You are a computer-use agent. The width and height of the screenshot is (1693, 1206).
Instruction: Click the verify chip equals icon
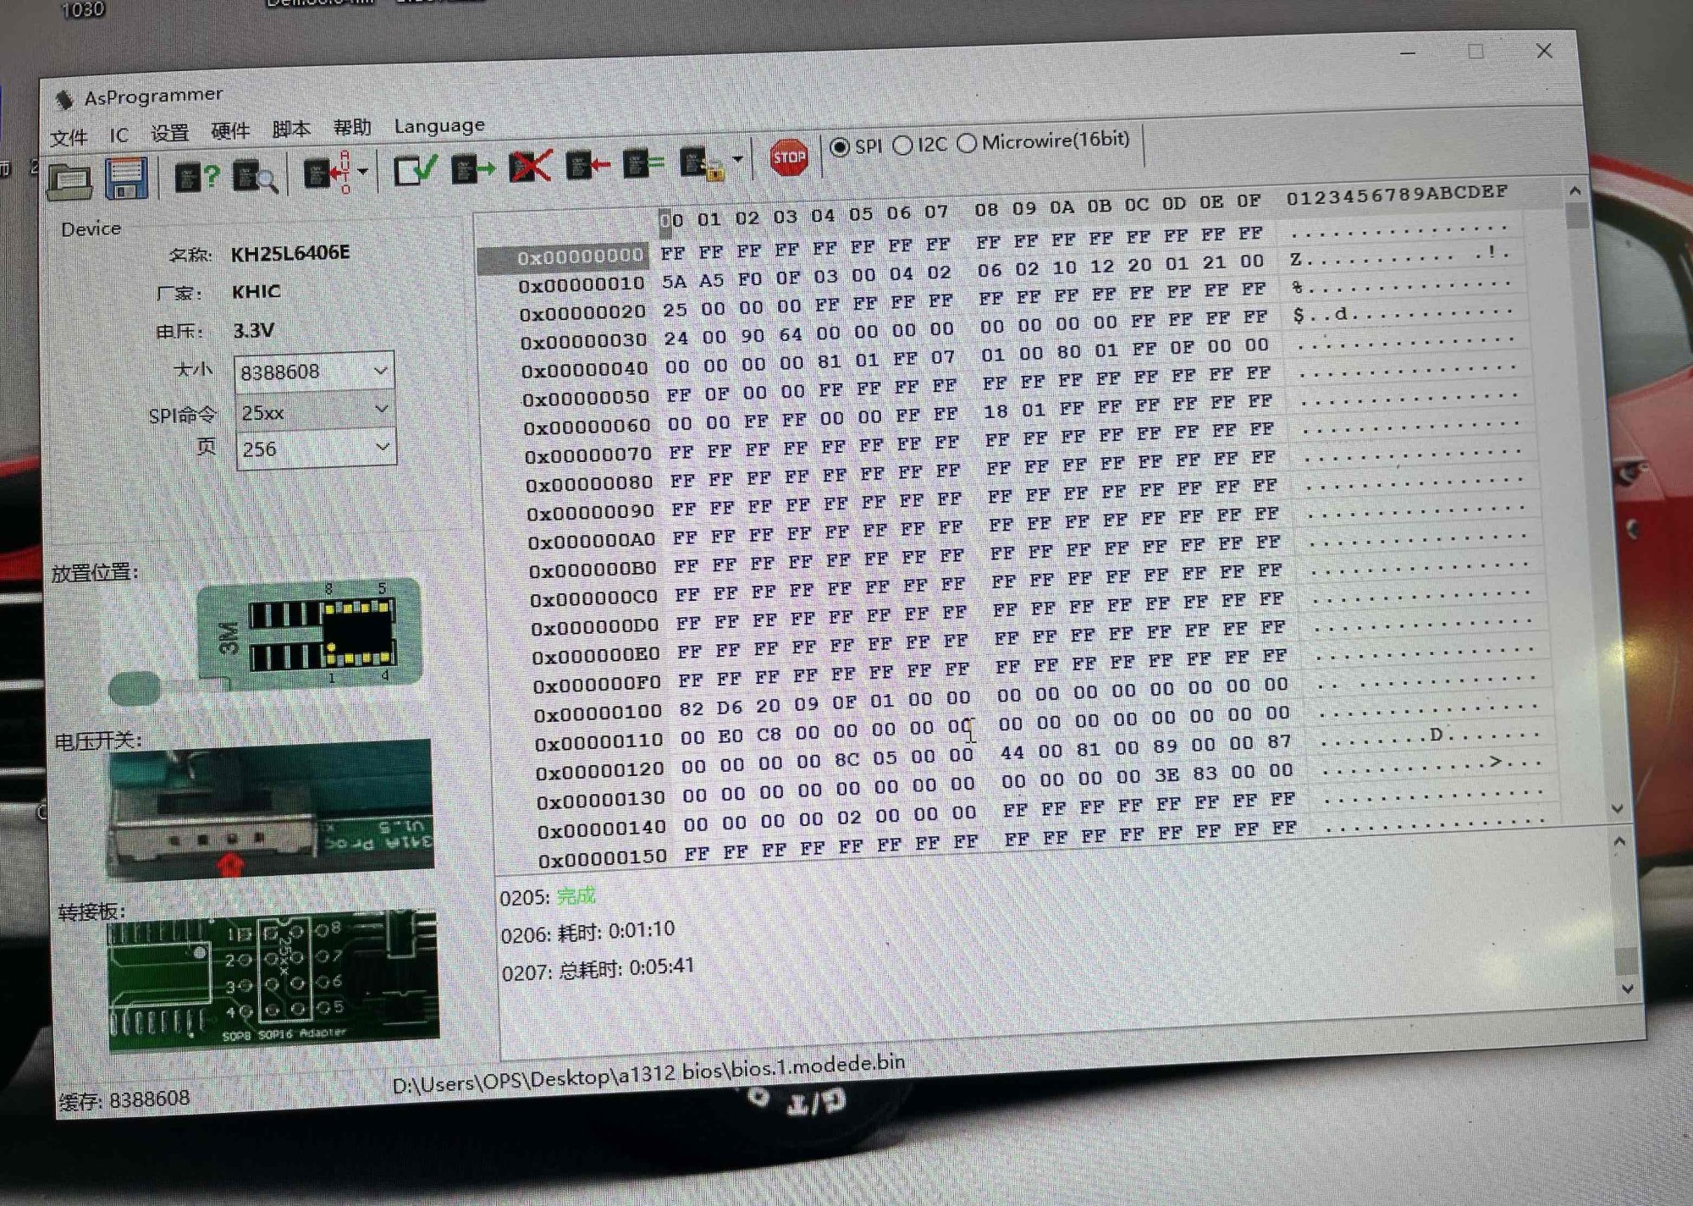643,164
